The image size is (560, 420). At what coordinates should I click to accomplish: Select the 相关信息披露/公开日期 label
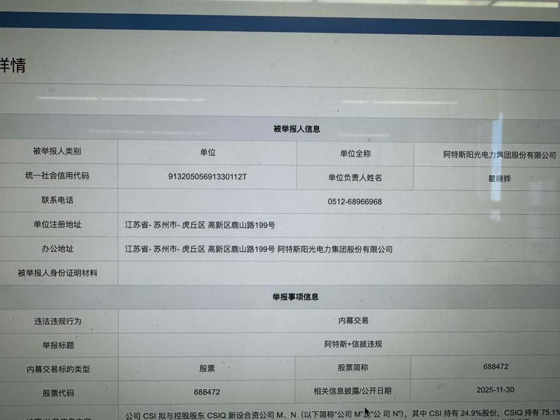[x=353, y=390]
